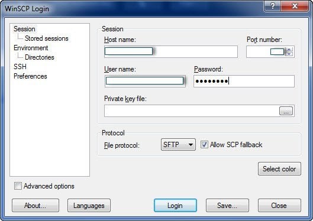Click the help question mark button
The width and height of the screenshot is (313, 221).
pyautogui.click(x=273, y=6)
